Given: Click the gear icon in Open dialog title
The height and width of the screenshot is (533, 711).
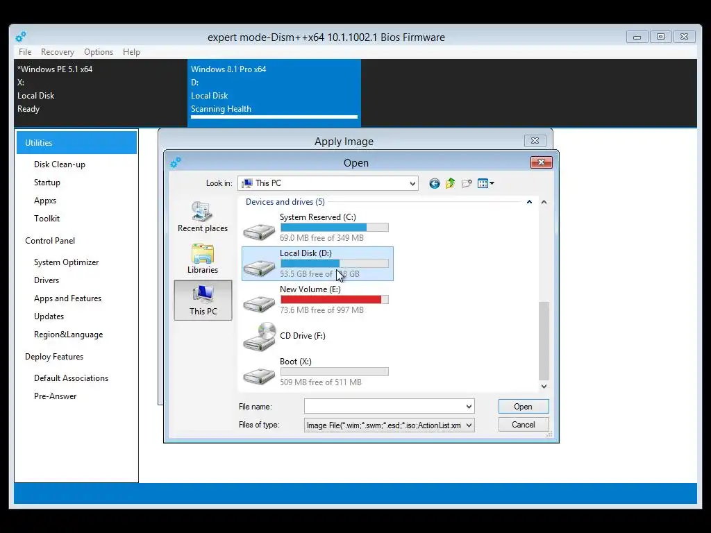Looking at the screenshot, I should pyautogui.click(x=176, y=162).
